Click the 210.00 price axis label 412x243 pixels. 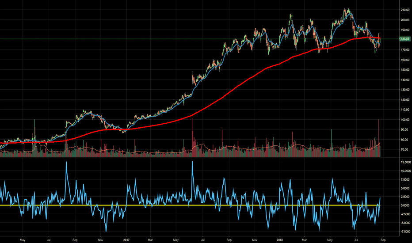(x=405, y=10)
